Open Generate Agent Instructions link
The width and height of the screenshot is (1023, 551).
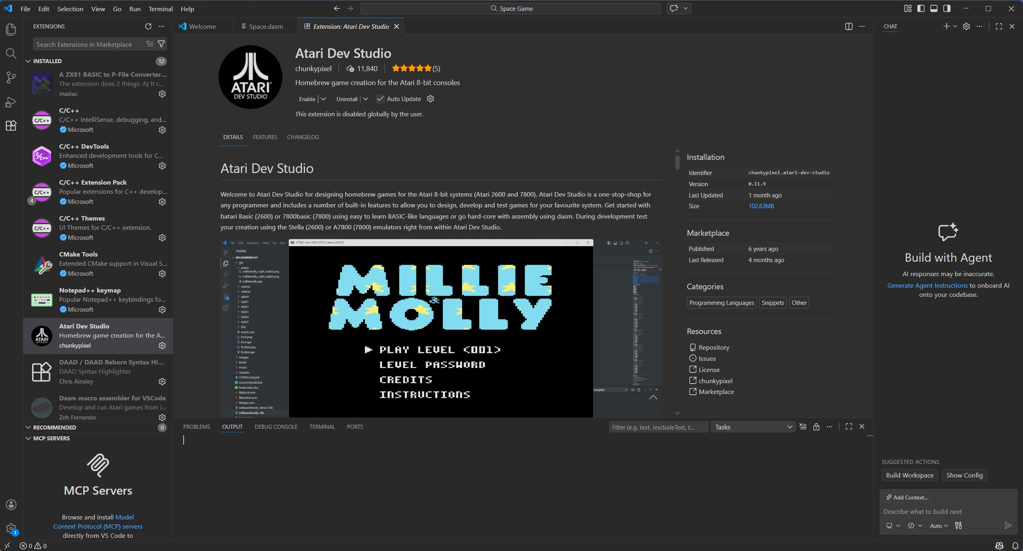927,285
